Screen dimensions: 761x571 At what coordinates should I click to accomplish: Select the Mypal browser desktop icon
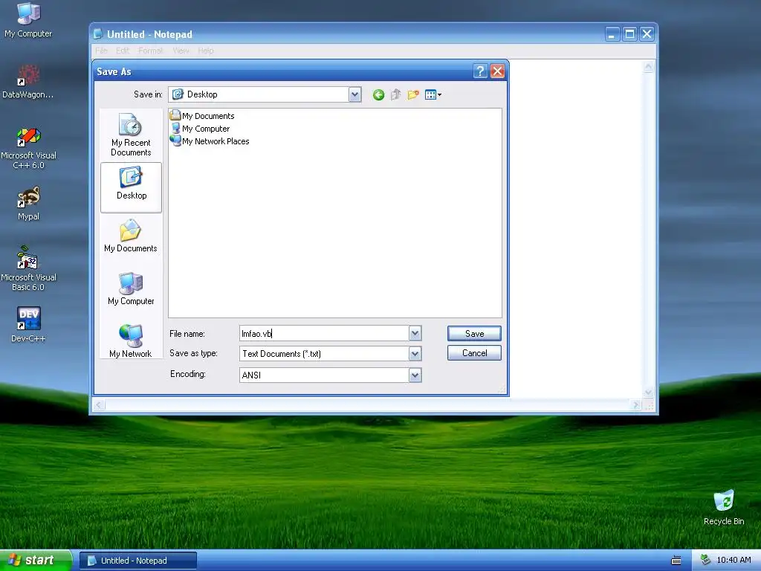28,204
